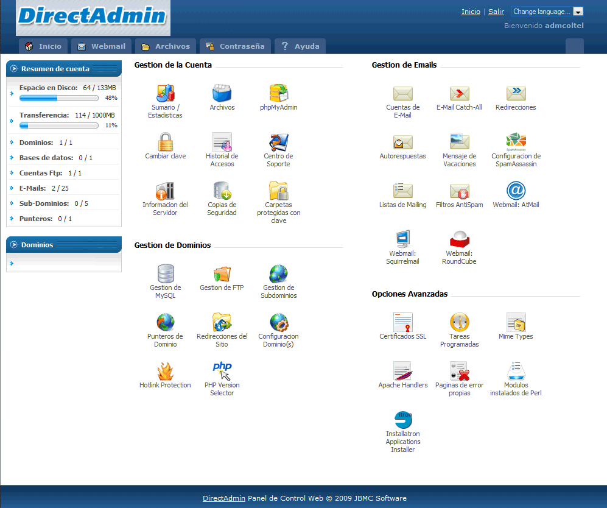The height and width of the screenshot is (508, 607).
Task: Open the Archivos file manager icon
Action: (222, 93)
